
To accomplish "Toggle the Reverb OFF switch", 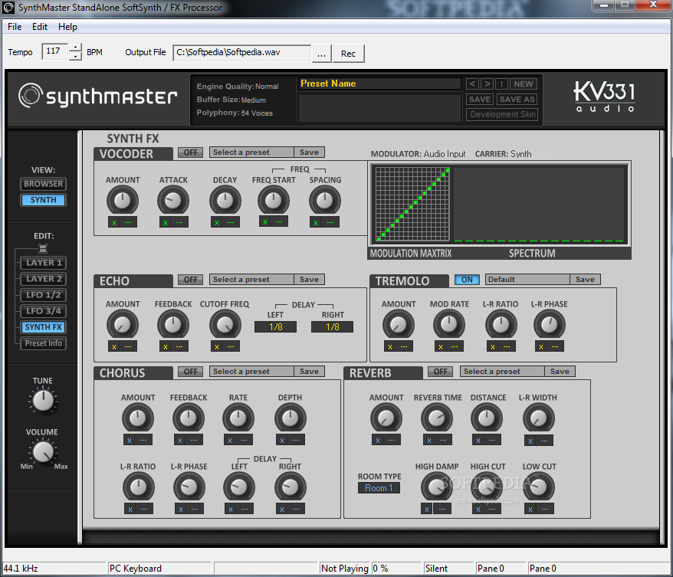I will (x=441, y=372).
